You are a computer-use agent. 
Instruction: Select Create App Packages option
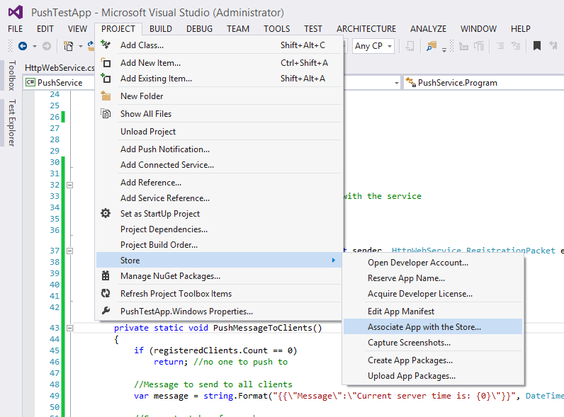point(410,360)
